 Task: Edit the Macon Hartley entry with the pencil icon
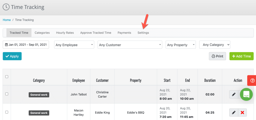[x=234, y=113]
